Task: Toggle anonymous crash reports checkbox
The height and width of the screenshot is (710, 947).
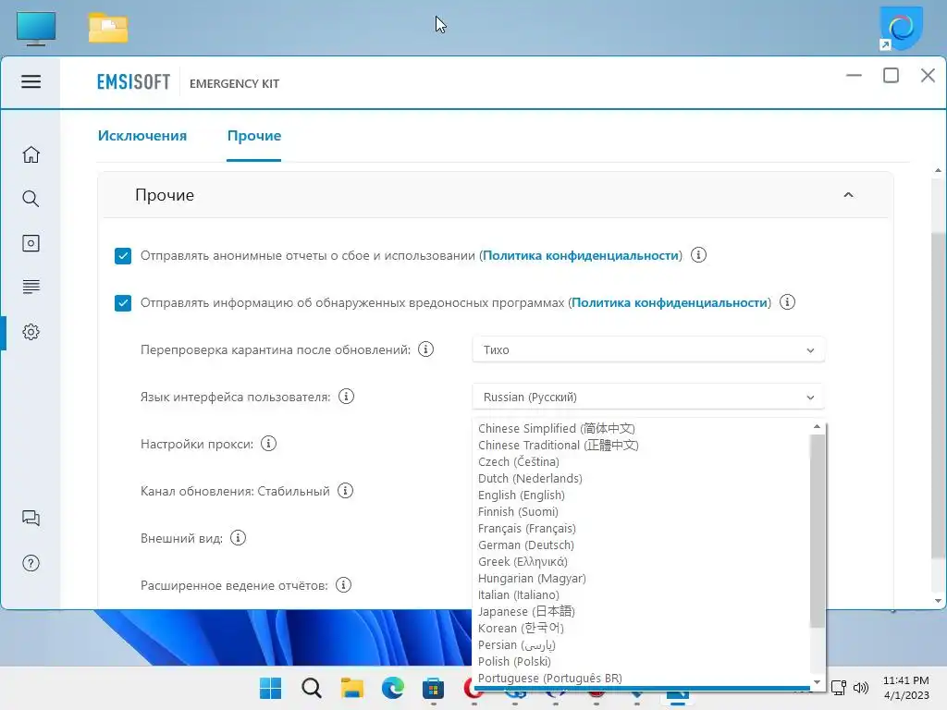Action: 123,256
